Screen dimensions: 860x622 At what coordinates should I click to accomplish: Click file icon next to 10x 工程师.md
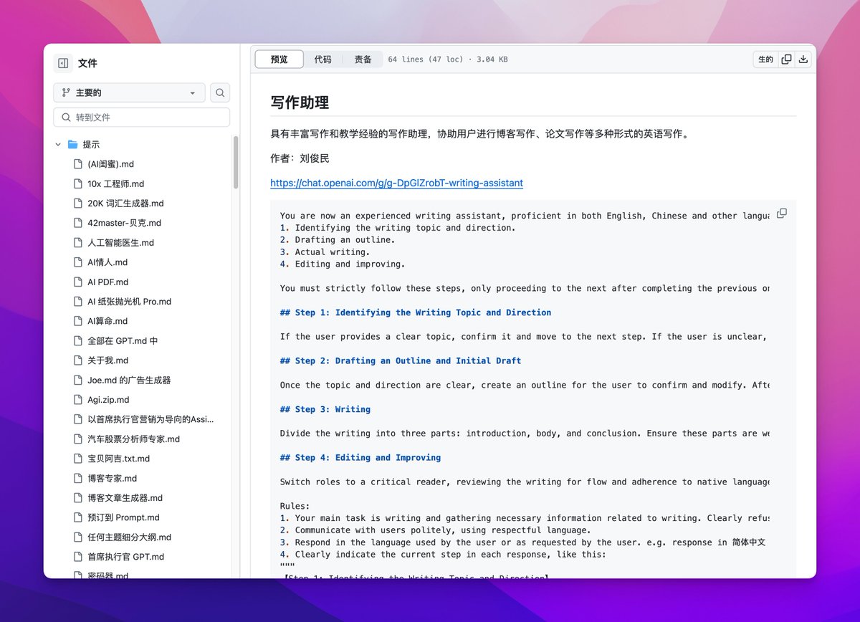(x=77, y=183)
